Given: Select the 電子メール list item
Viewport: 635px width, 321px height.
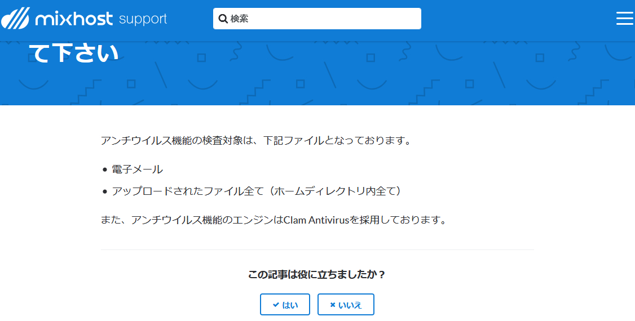Looking at the screenshot, I should (137, 170).
